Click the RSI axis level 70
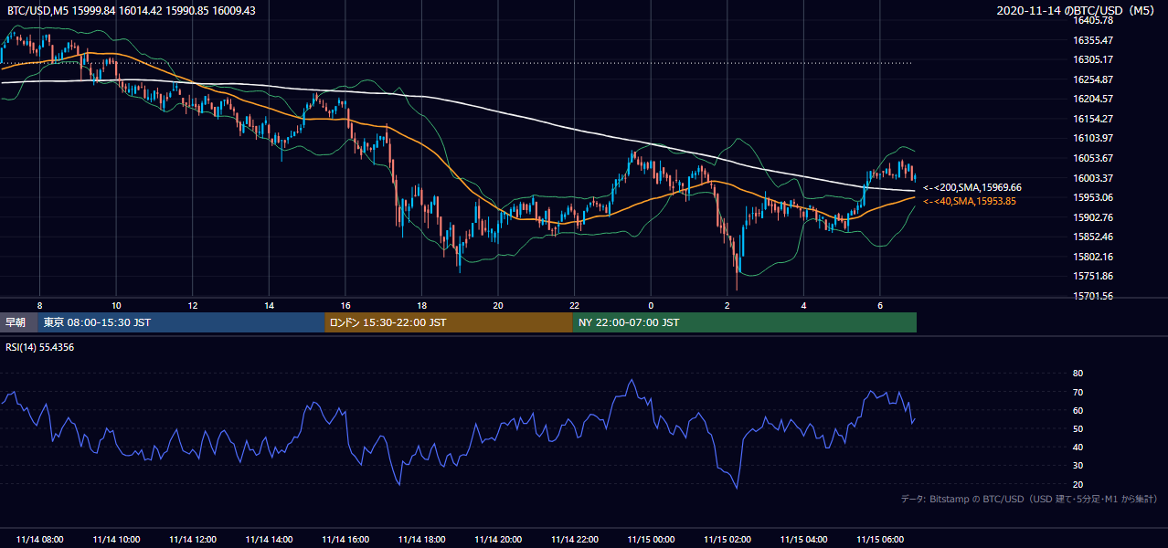1168x548 pixels. [1078, 392]
